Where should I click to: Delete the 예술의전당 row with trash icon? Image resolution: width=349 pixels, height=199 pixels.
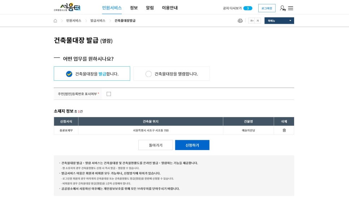[x=284, y=130]
